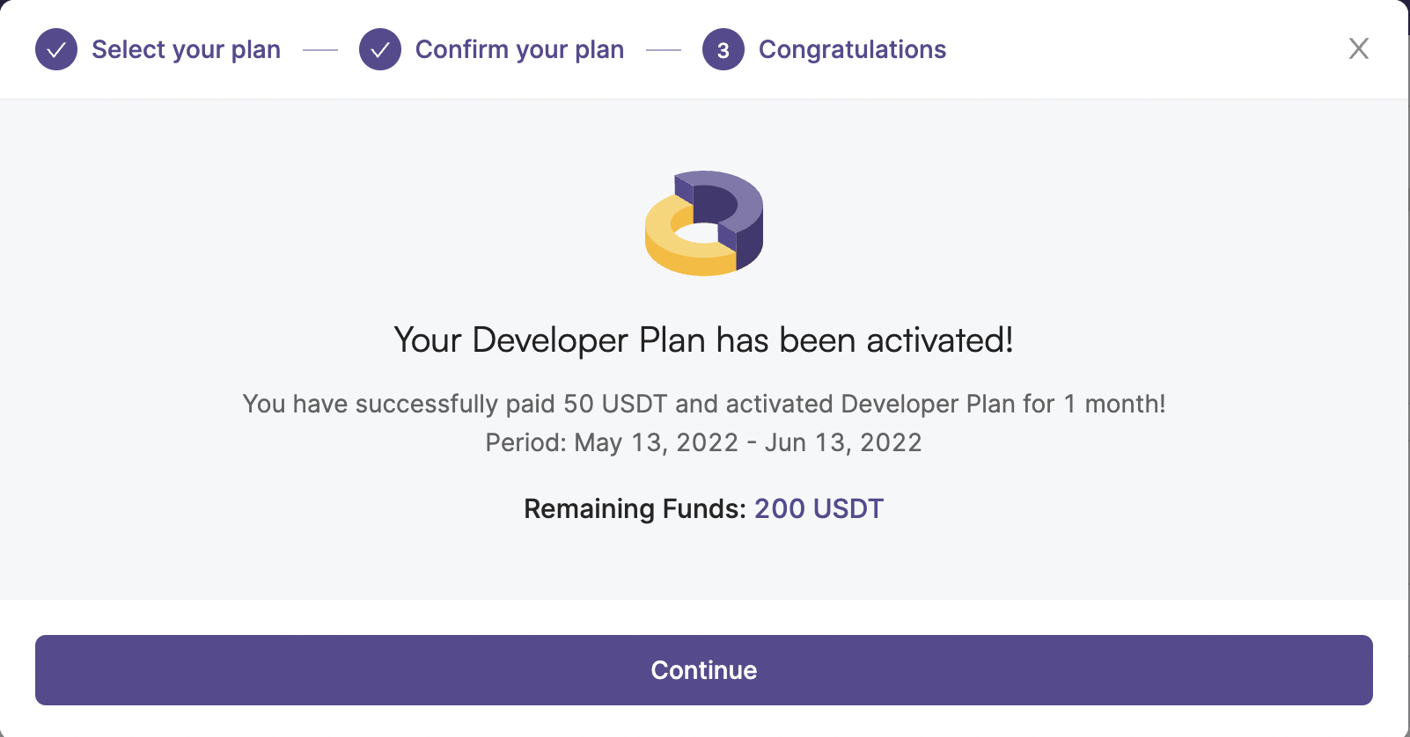Close the plan activation dialog

tap(1359, 49)
